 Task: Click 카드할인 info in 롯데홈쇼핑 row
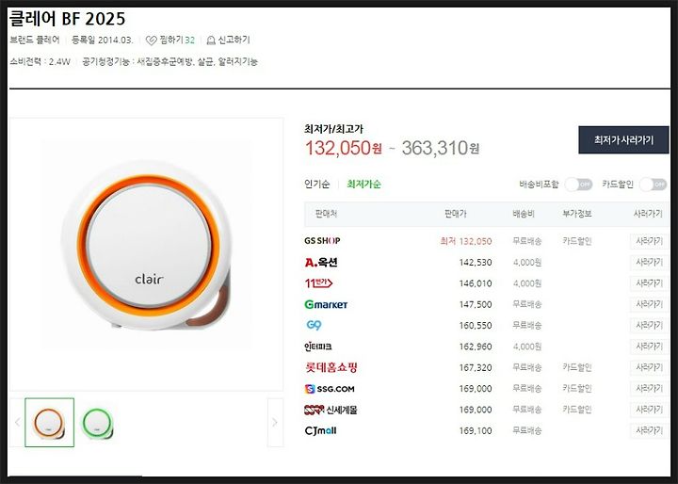(577, 367)
